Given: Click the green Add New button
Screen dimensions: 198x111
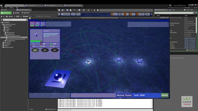Looking at the screenshot, I should tap(6, 13).
